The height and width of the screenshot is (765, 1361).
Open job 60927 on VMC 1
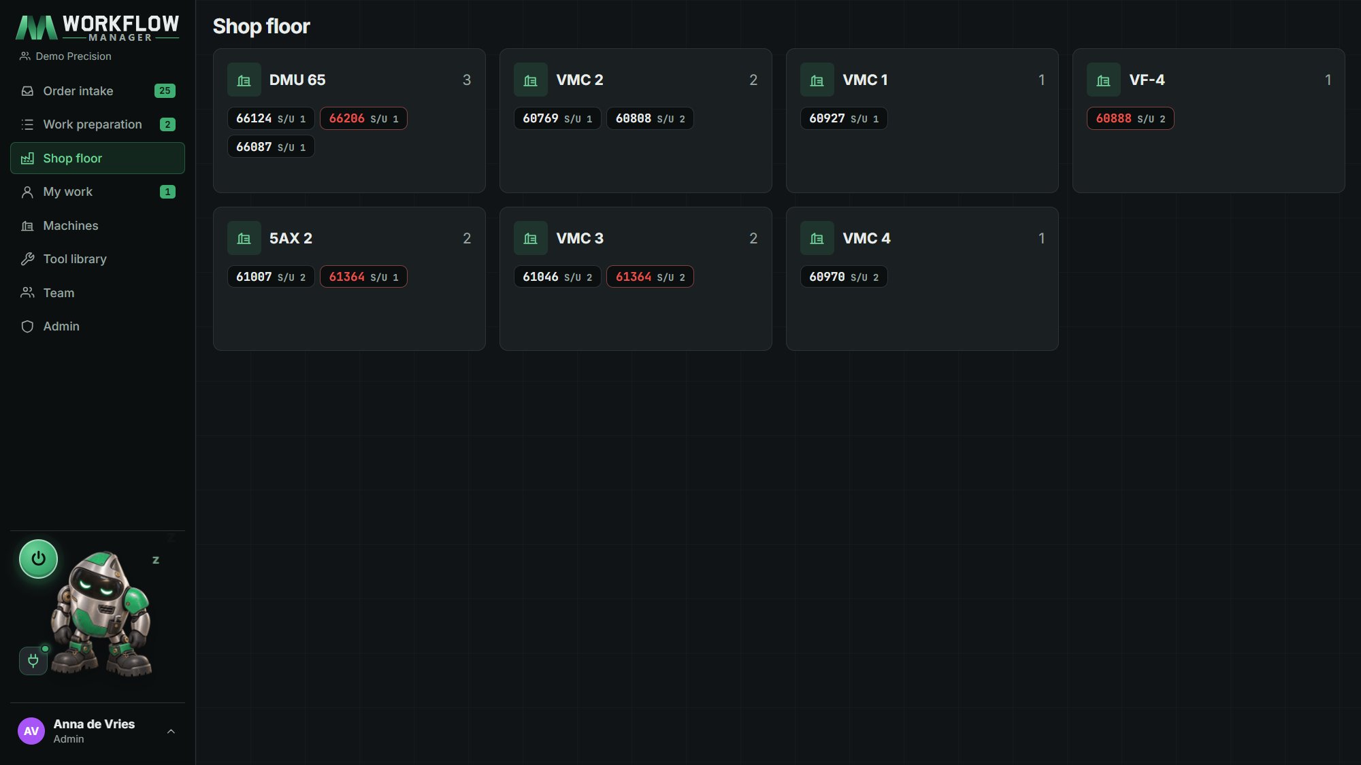pos(844,118)
